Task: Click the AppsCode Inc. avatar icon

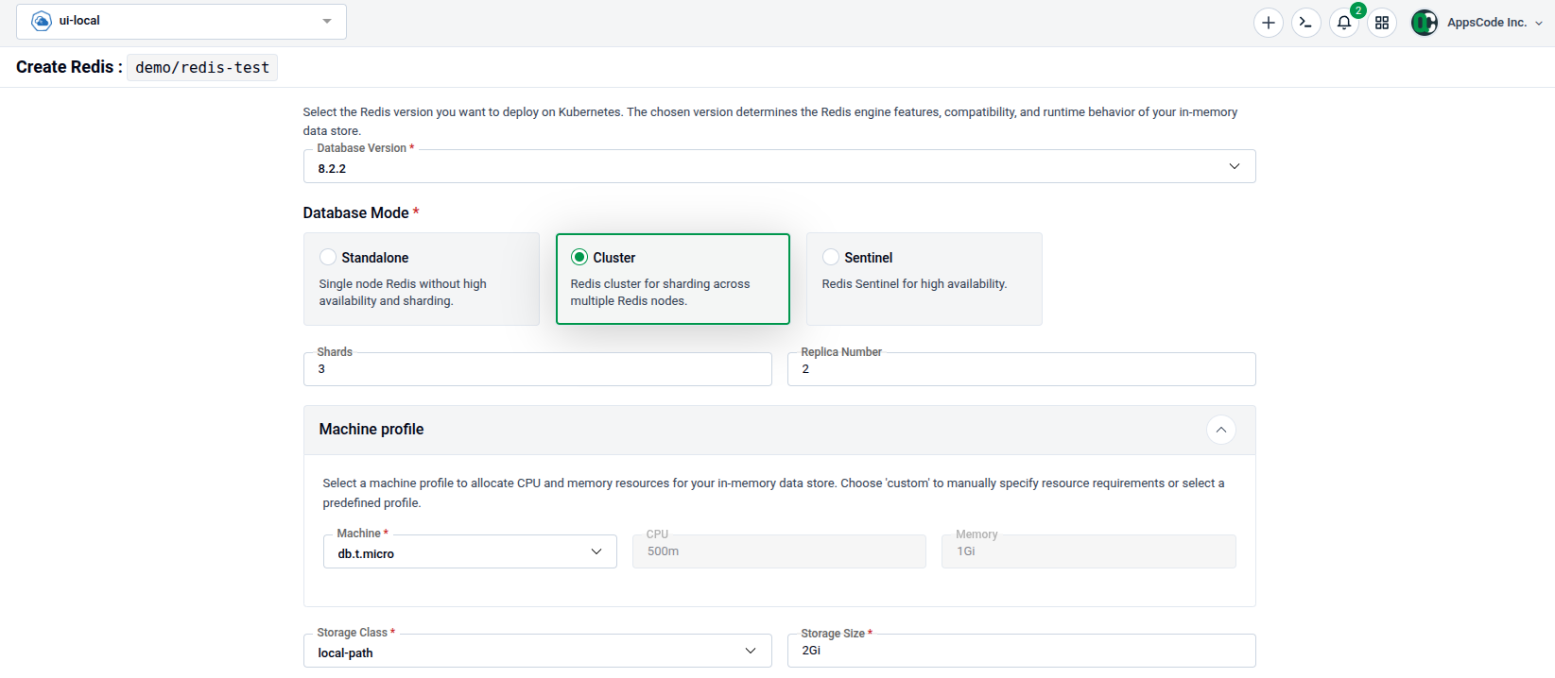Action: pos(1425,23)
